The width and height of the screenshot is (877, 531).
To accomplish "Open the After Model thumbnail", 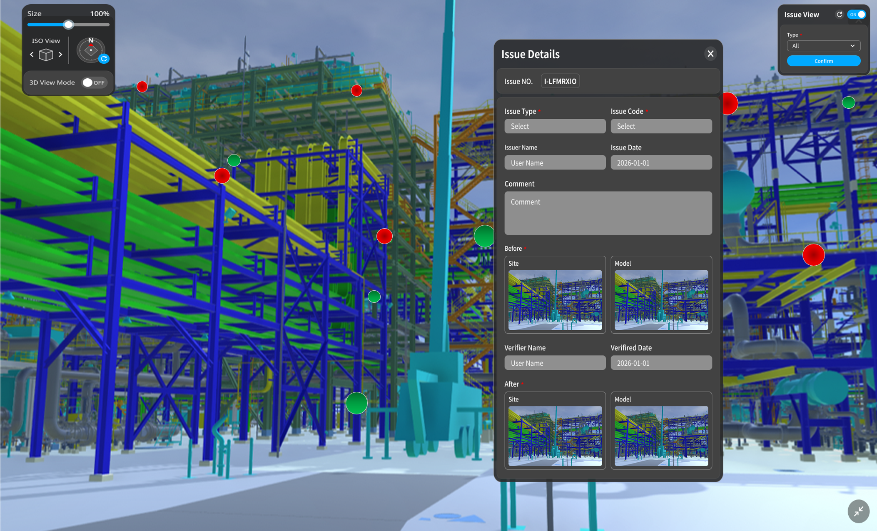I will [x=661, y=436].
